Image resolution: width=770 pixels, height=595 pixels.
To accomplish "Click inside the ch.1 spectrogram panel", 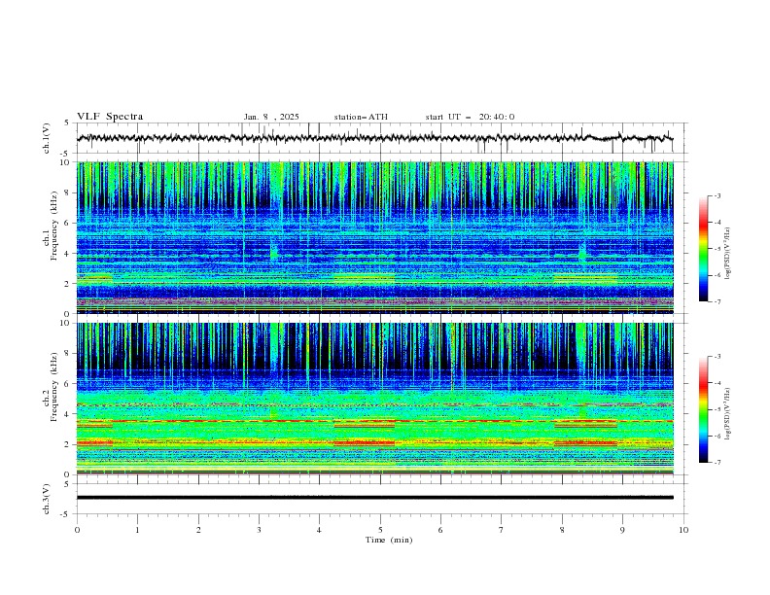I will point(374,237).
